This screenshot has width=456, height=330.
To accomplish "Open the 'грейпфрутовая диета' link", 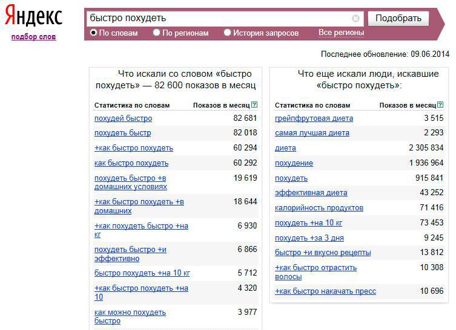I will (314, 118).
